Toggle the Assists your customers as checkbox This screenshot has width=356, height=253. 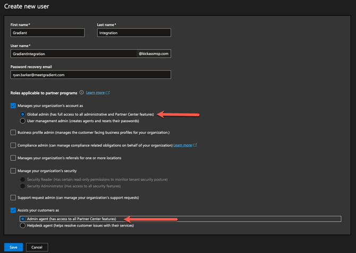point(13,210)
